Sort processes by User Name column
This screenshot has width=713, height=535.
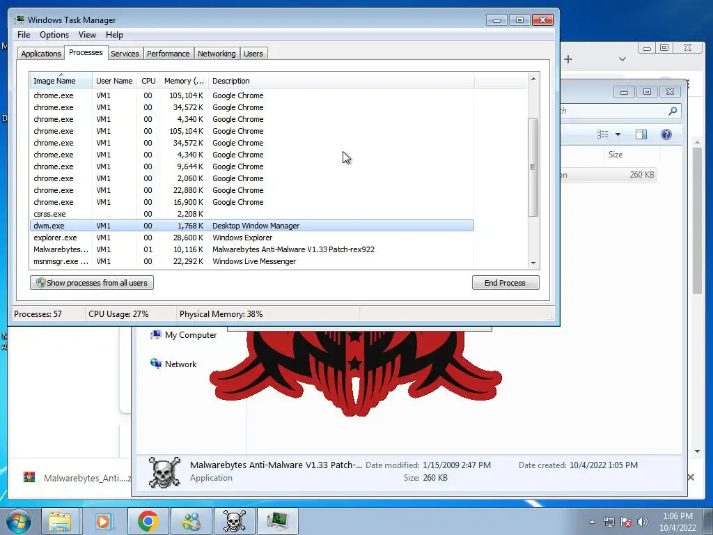[x=114, y=81]
